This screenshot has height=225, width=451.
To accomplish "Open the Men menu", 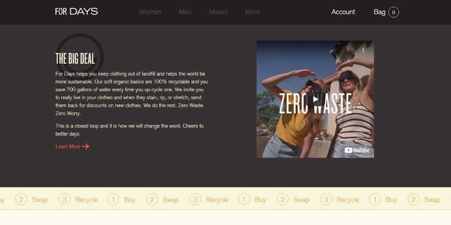I will (185, 12).
